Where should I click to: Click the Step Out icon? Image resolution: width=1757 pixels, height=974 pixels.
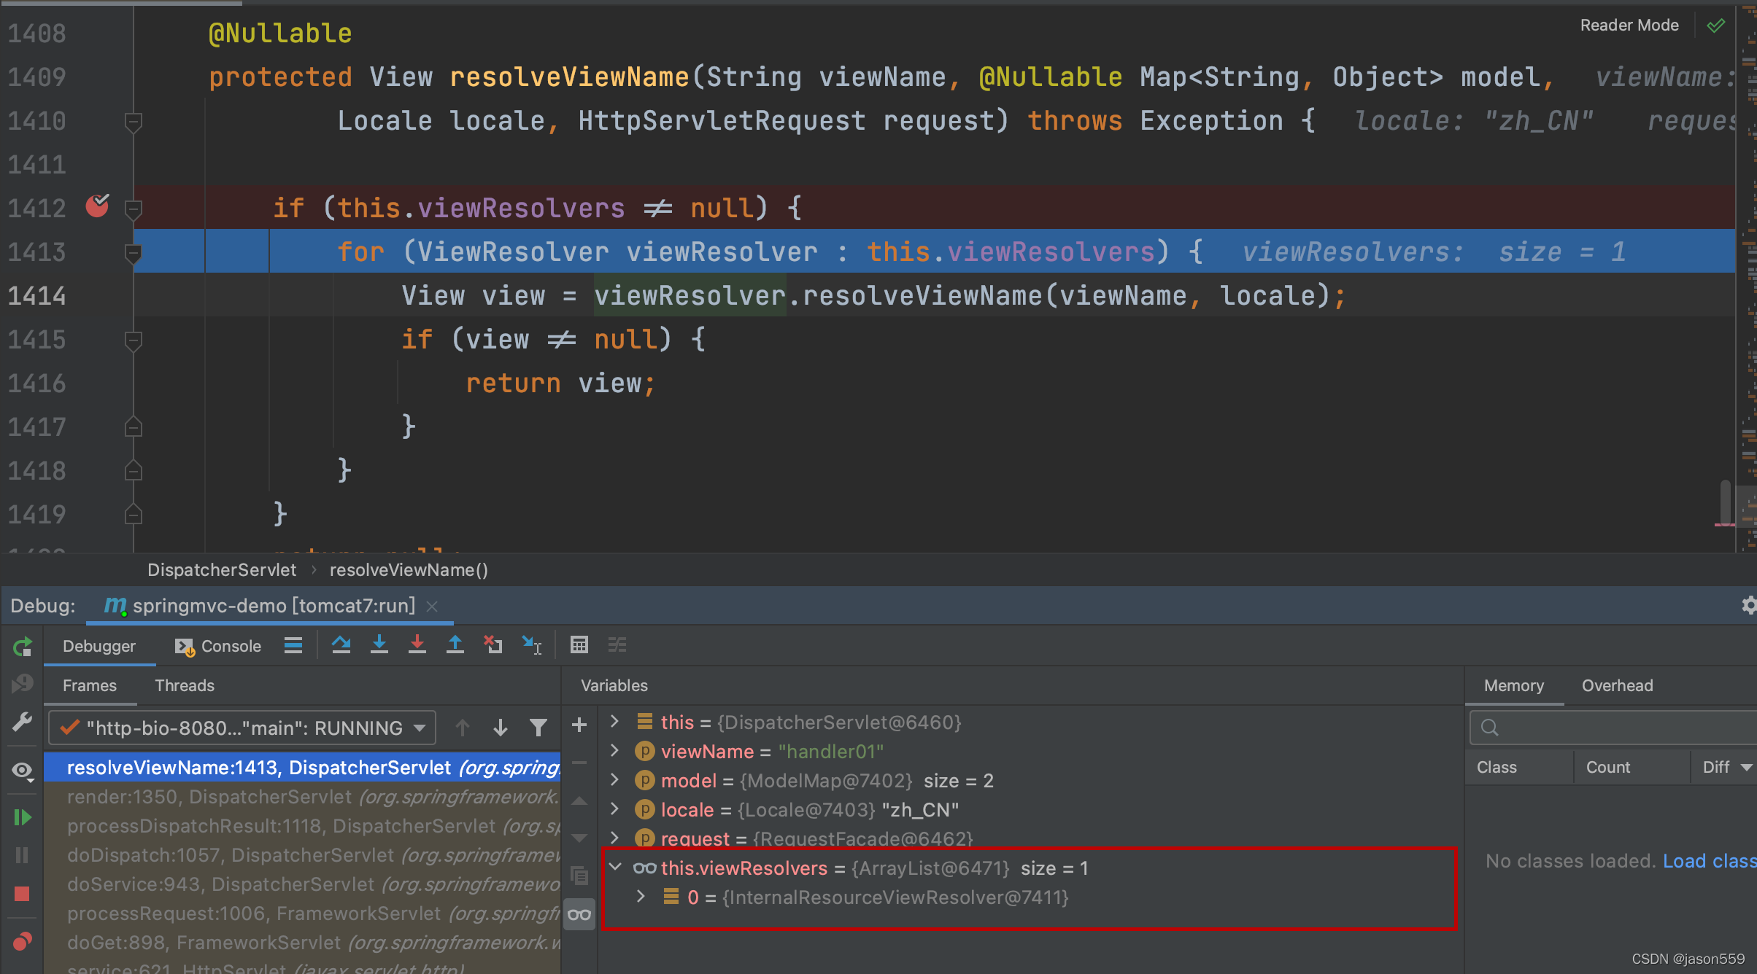pyautogui.click(x=455, y=645)
